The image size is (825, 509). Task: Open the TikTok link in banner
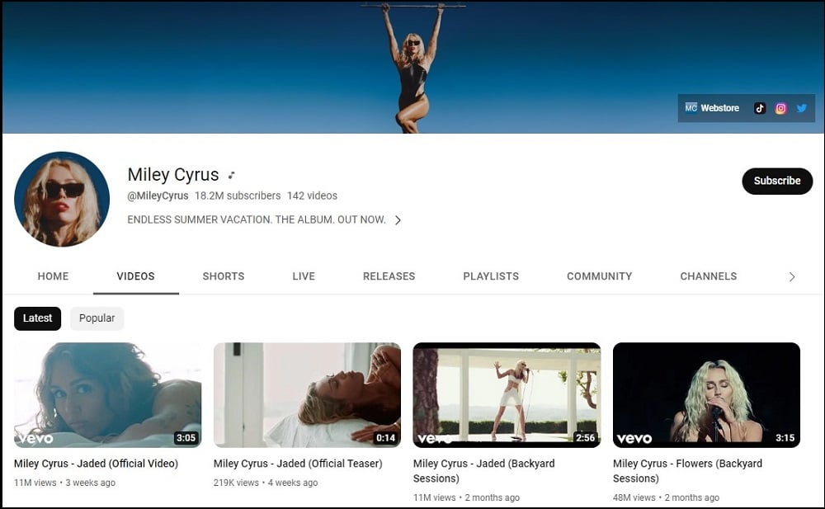coord(759,108)
